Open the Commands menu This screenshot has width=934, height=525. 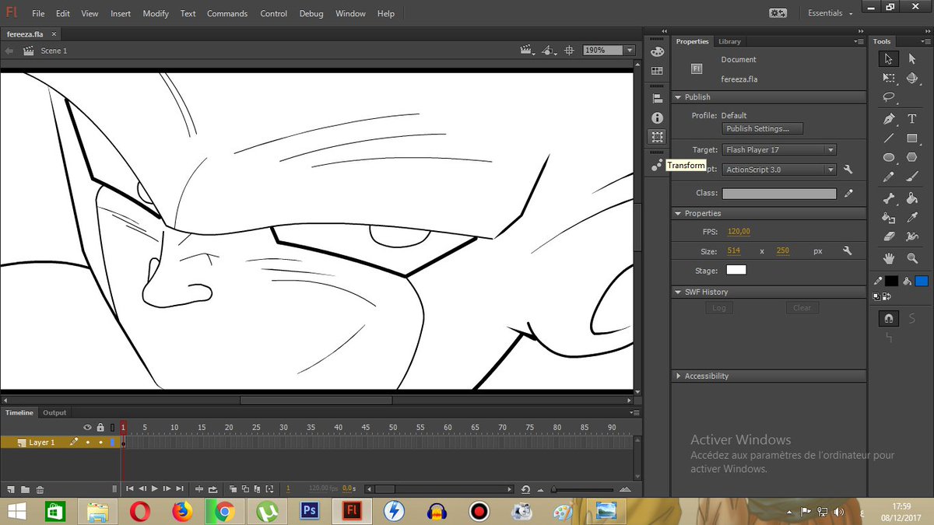click(227, 14)
